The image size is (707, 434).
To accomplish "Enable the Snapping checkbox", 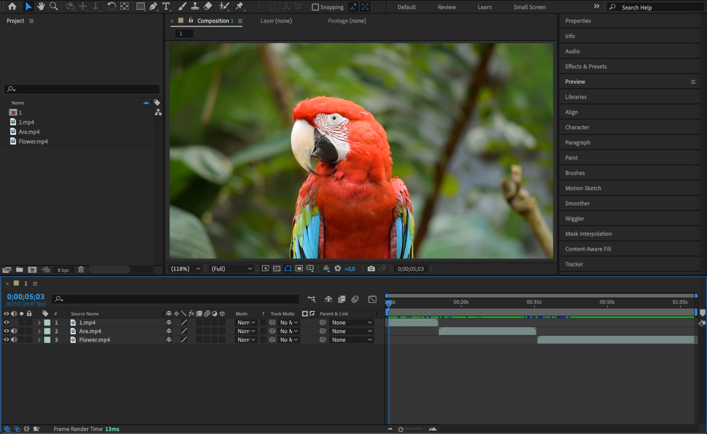I will pos(315,7).
